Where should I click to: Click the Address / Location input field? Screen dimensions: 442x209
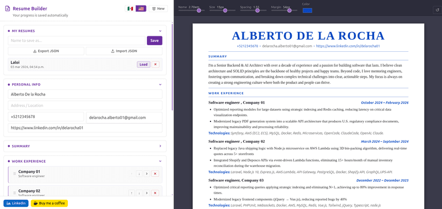click(85, 105)
